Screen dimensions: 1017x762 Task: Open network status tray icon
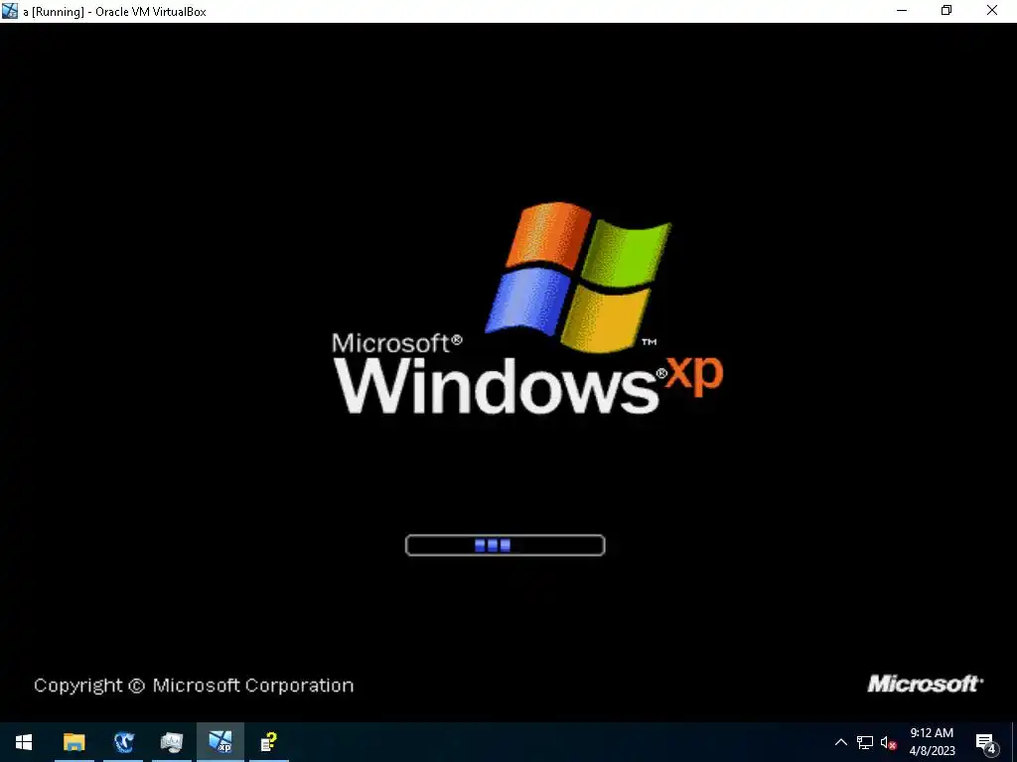point(865,742)
